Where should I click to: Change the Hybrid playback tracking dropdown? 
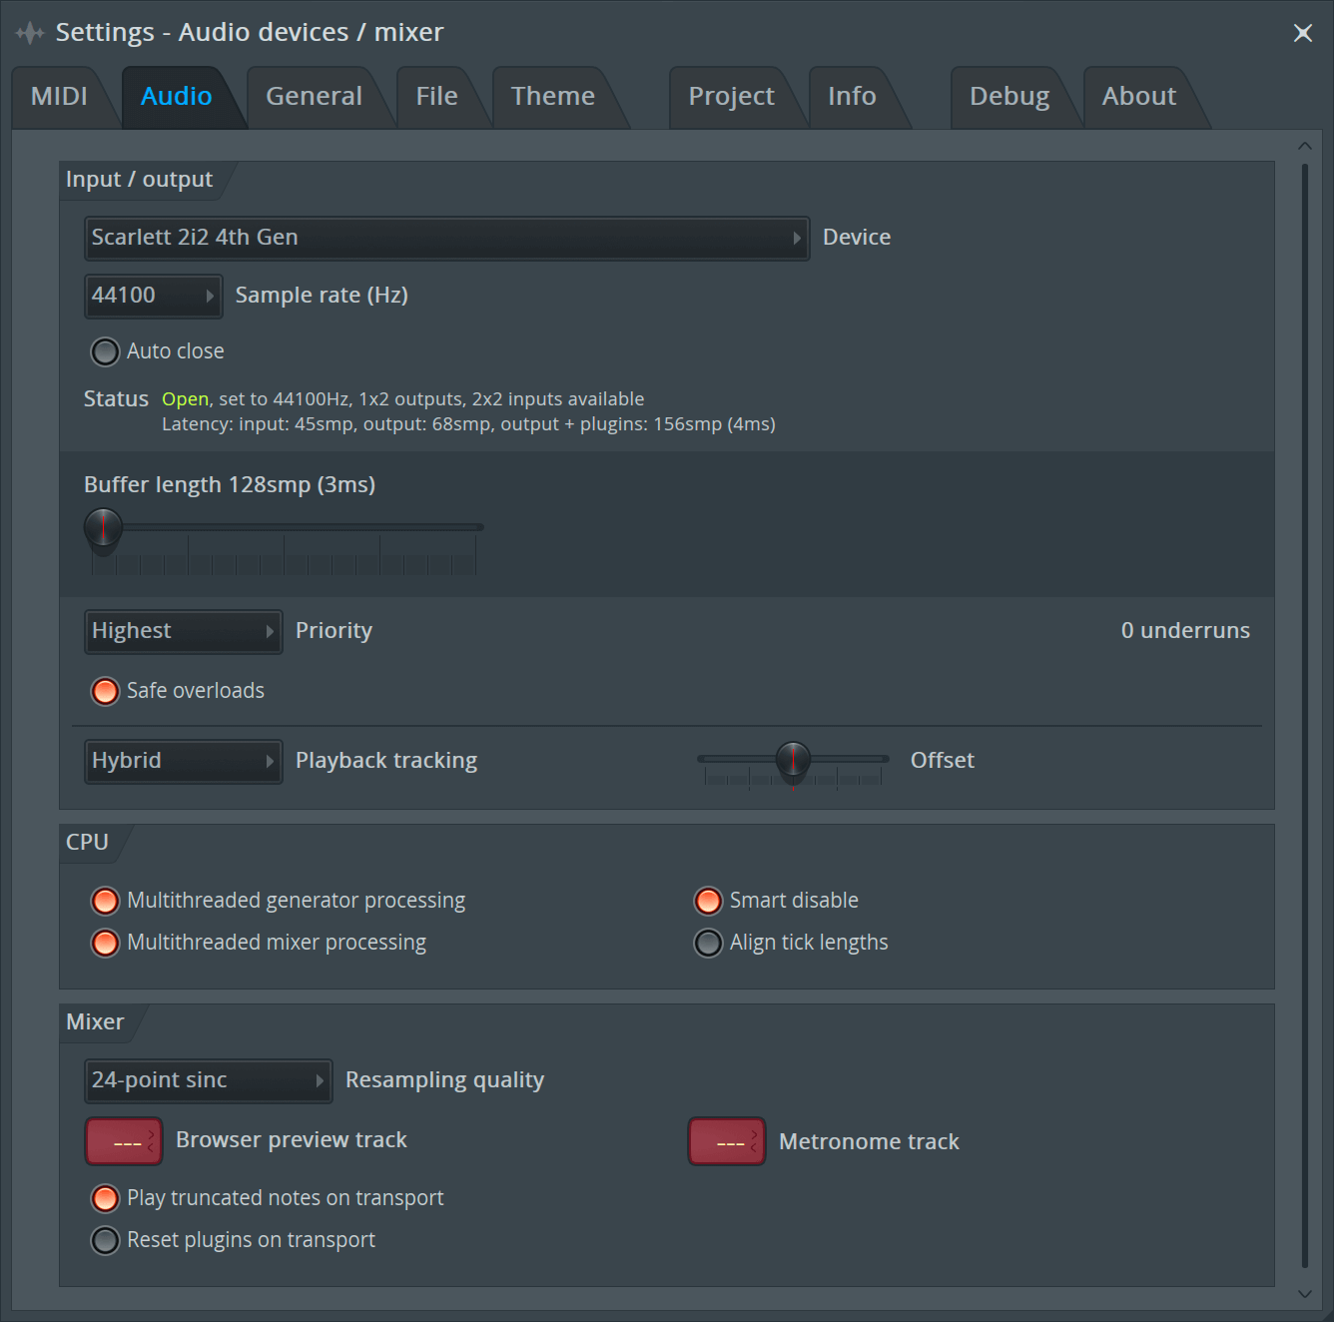(183, 761)
